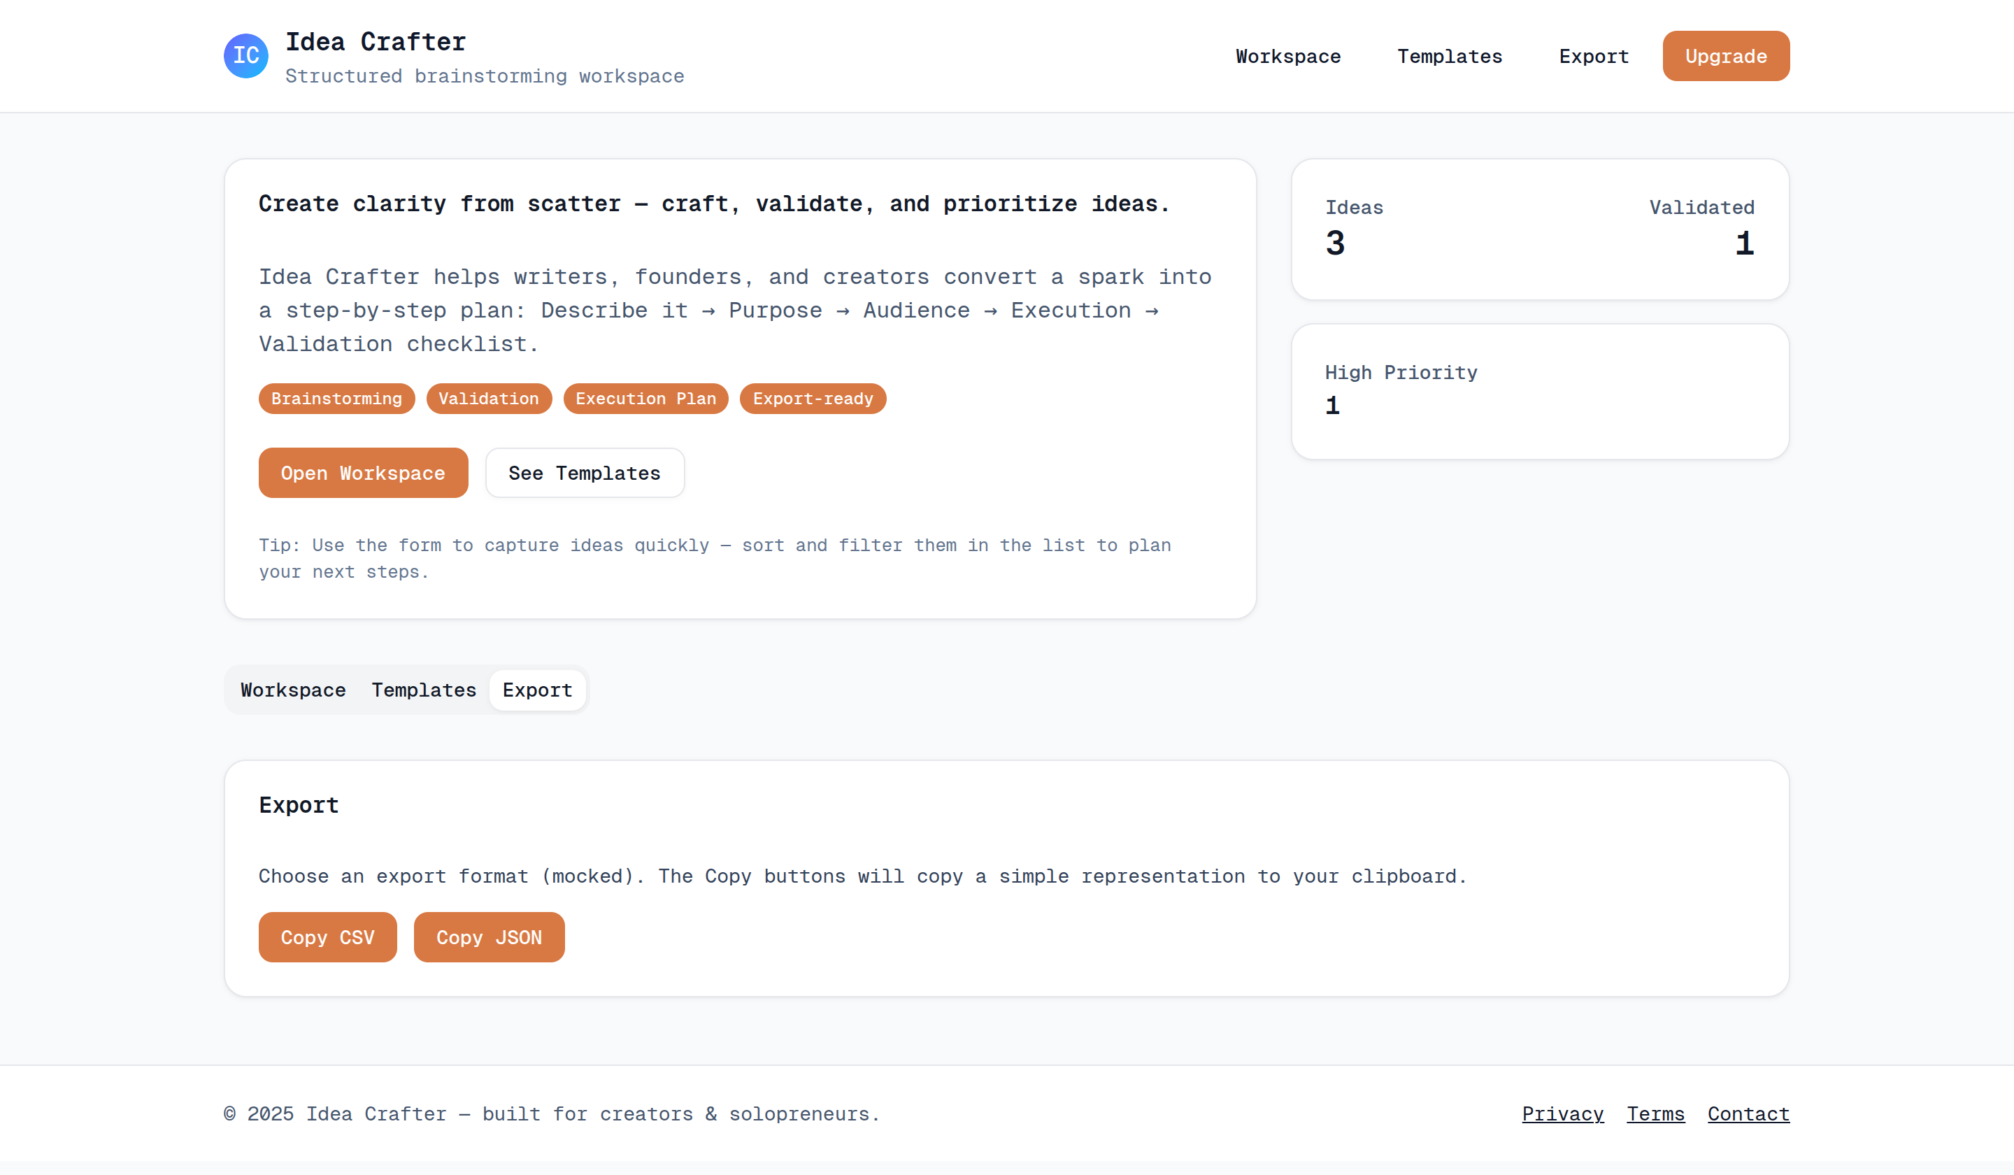Select the active Export tab
This screenshot has height=1175, width=2014.
pos(537,690)
